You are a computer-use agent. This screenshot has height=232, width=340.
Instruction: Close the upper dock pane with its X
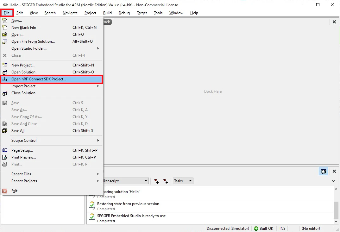click(334, 22)
